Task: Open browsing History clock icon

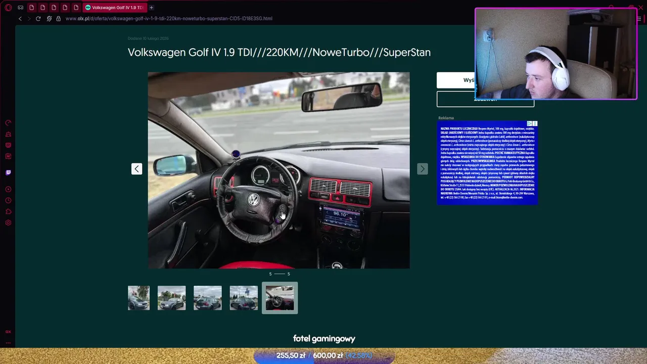Action: point(8,200)
